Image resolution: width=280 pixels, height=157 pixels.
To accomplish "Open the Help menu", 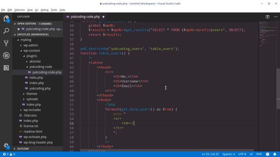I will [x=62, y=10].
